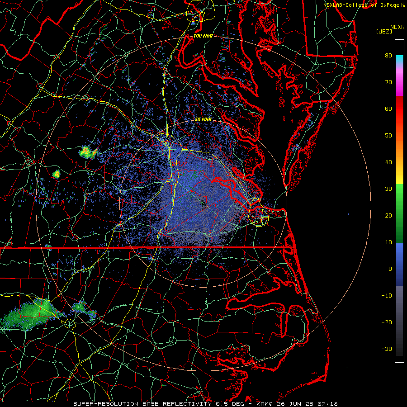This screenshot has width=407, height=407.
Task: Click the 30 value on the dBZ scale
Action: [388, 189]
